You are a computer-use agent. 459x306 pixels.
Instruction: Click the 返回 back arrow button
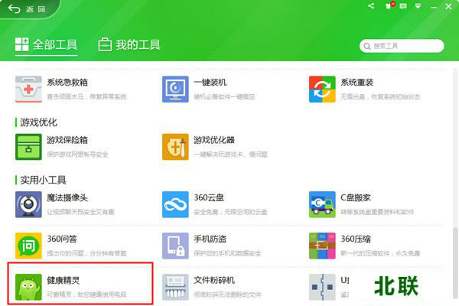(x=24, y=8)
